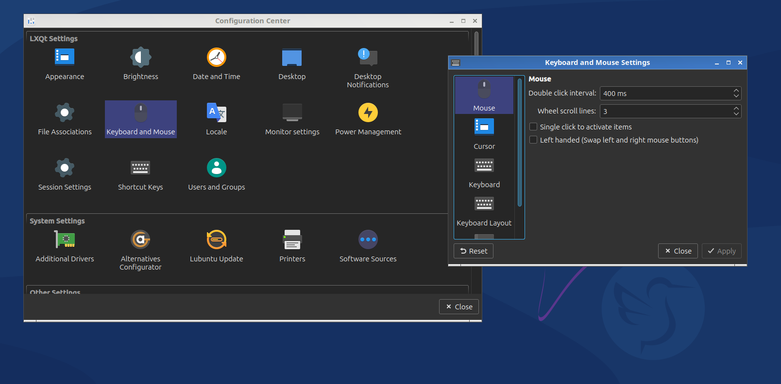Open the Keyboard Layout section
The image size is (781, 384).
484,210
